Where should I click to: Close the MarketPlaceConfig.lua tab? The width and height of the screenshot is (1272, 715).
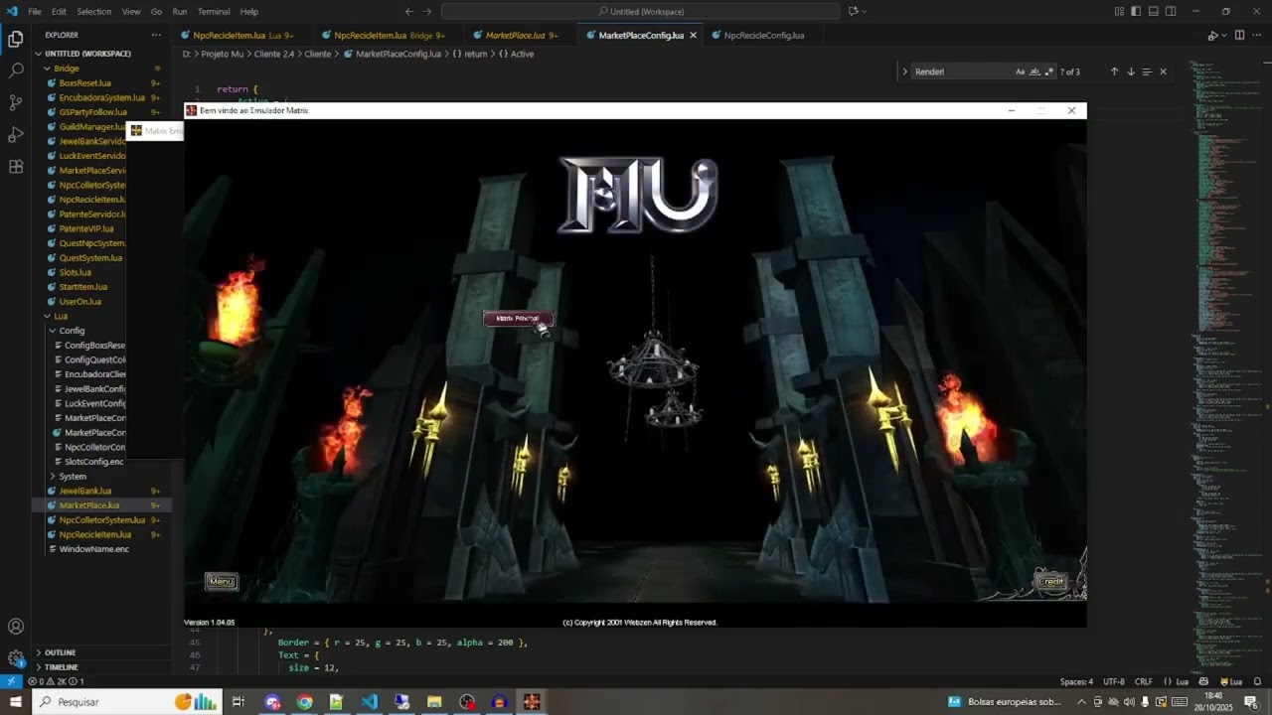click(693, 36)
